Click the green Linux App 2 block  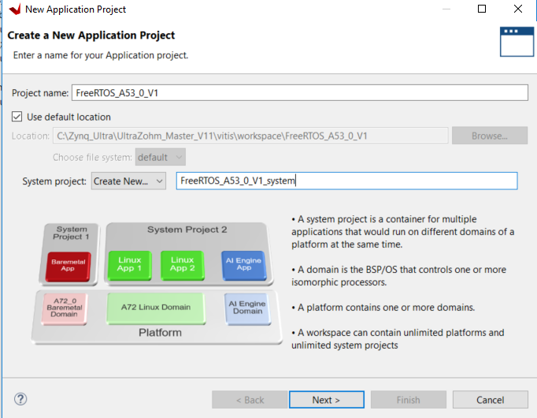tap(182, 263)
